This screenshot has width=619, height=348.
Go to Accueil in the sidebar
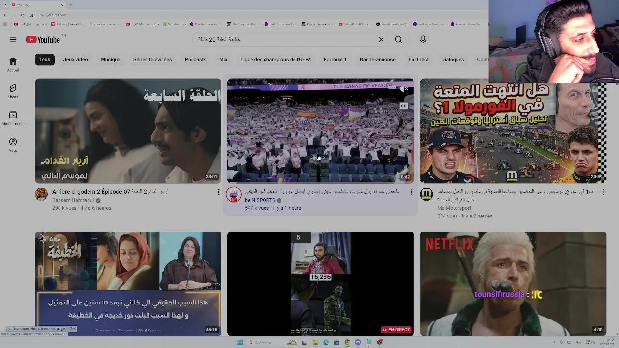point(13,64)
